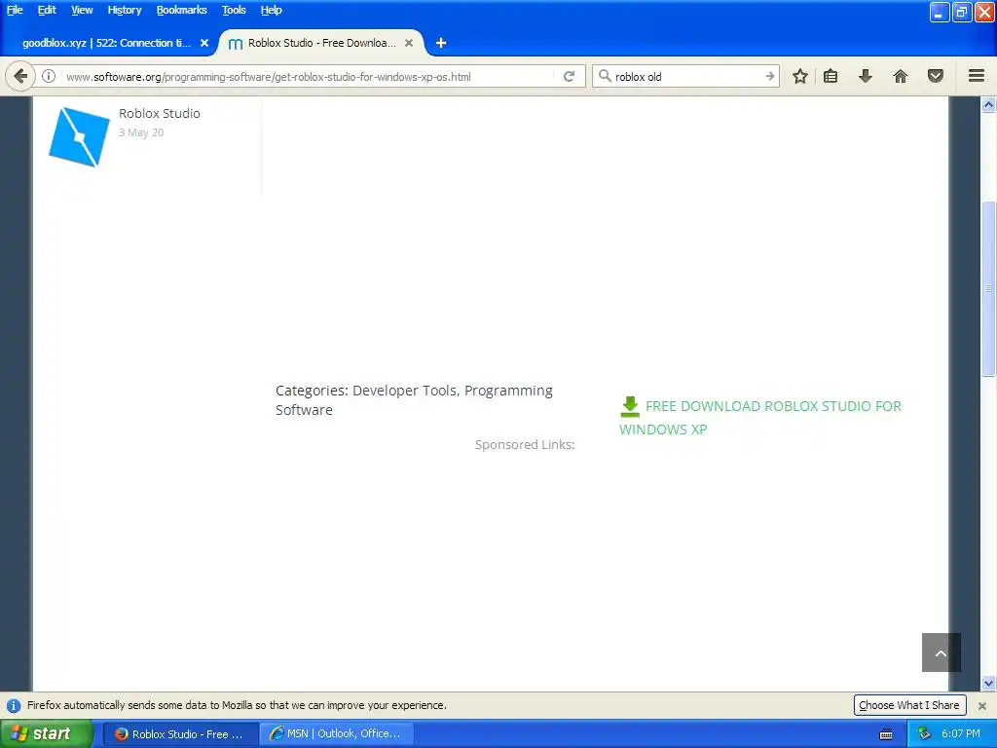Show bookmarks list icon

(x=831, y=76)
